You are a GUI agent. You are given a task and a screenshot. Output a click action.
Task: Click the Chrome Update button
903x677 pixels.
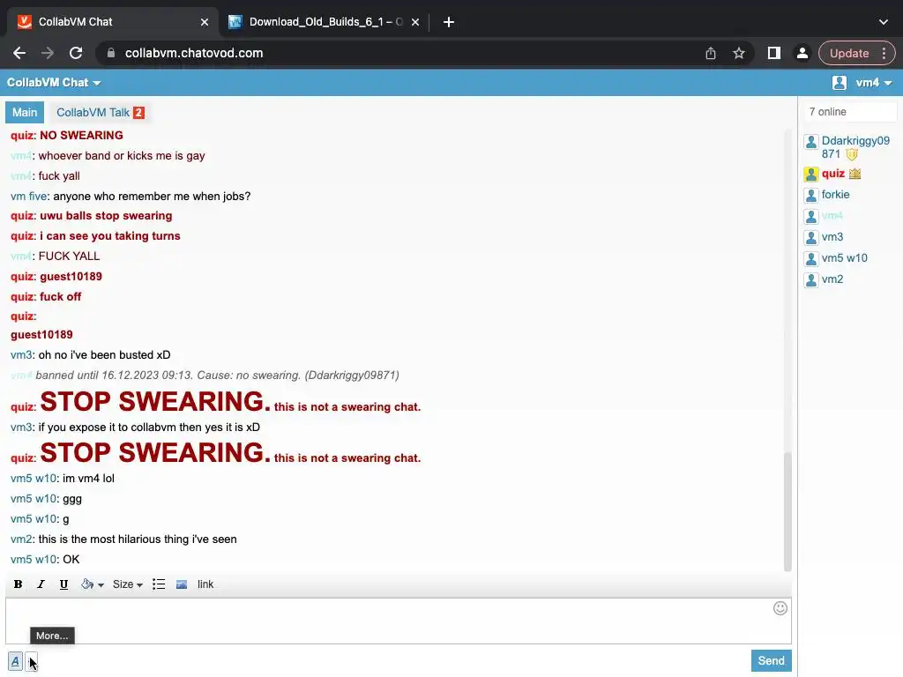pos(849,53)
